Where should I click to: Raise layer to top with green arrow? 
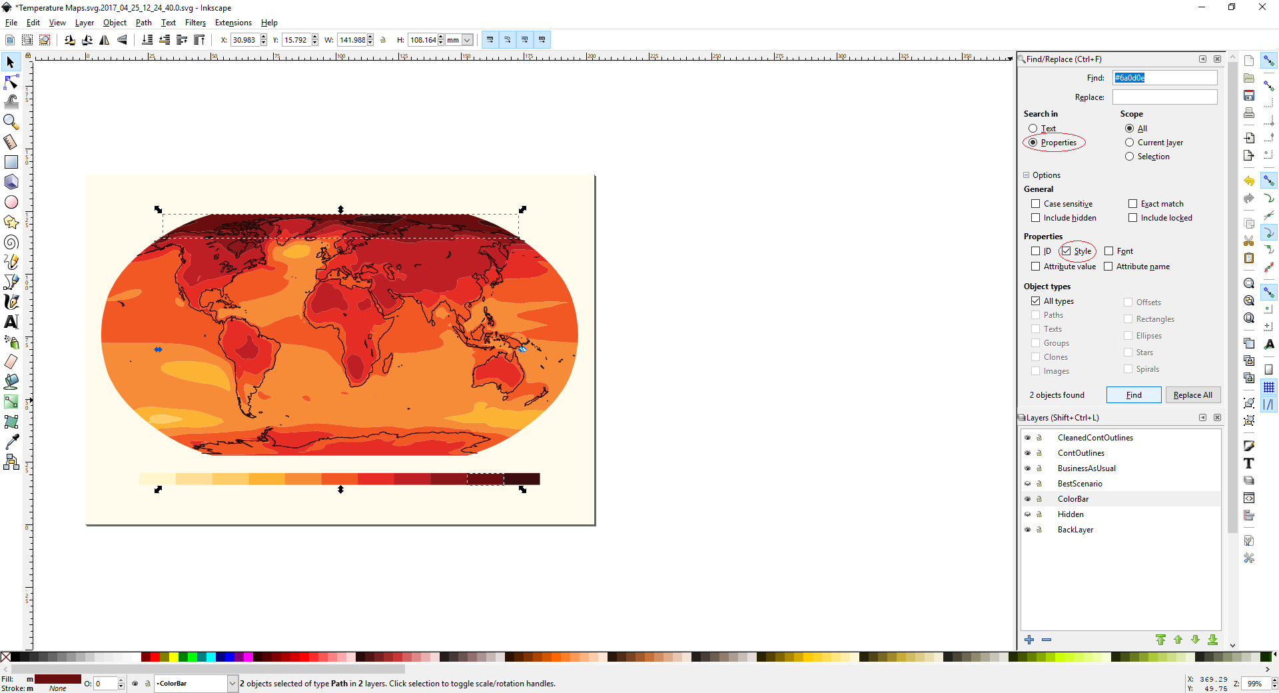click(x=1160, y=640)
